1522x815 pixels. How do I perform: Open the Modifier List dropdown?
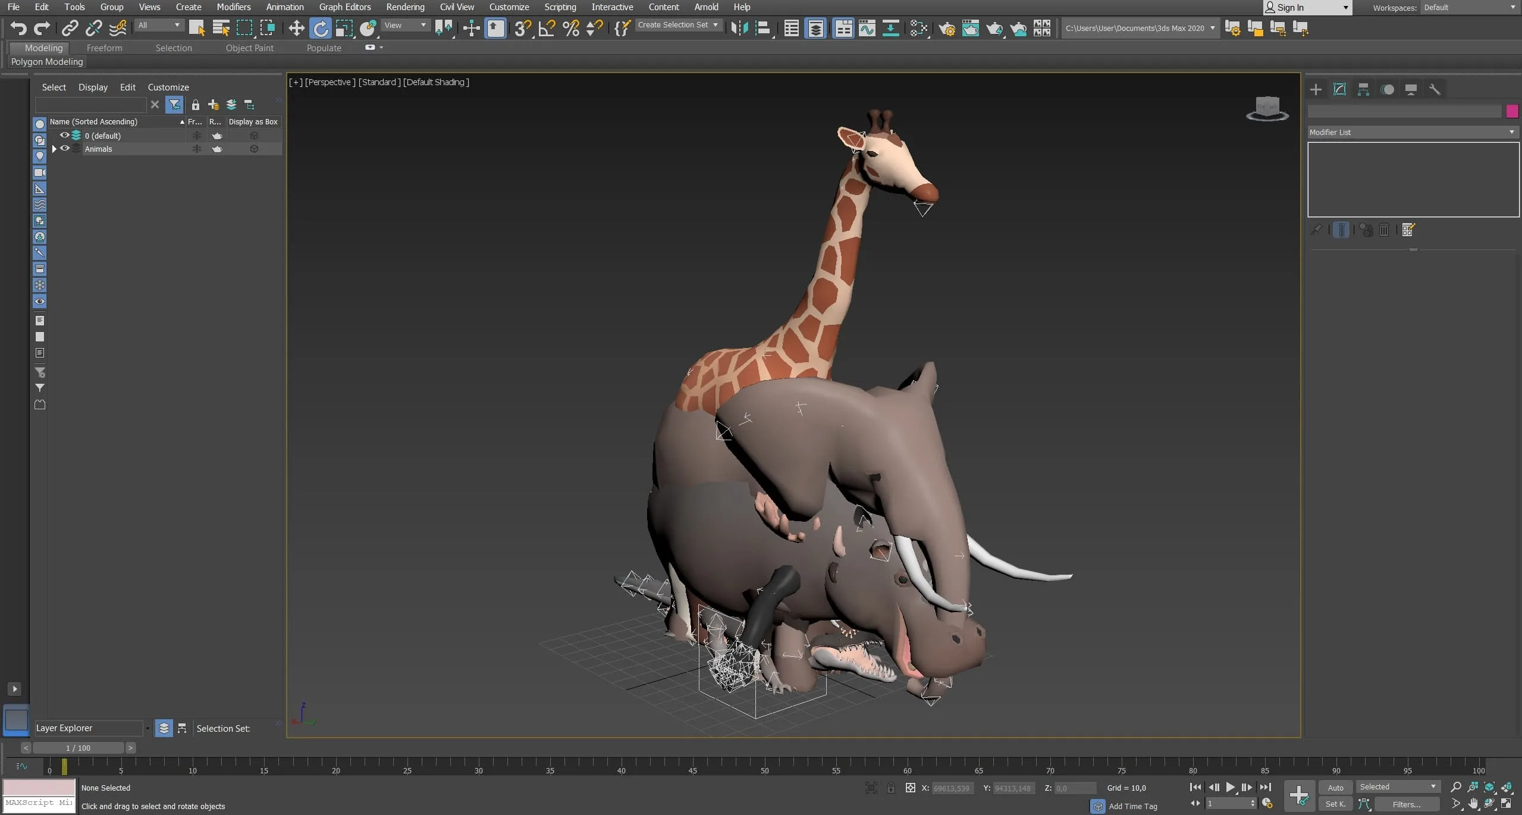click(x=1413, y=132)
